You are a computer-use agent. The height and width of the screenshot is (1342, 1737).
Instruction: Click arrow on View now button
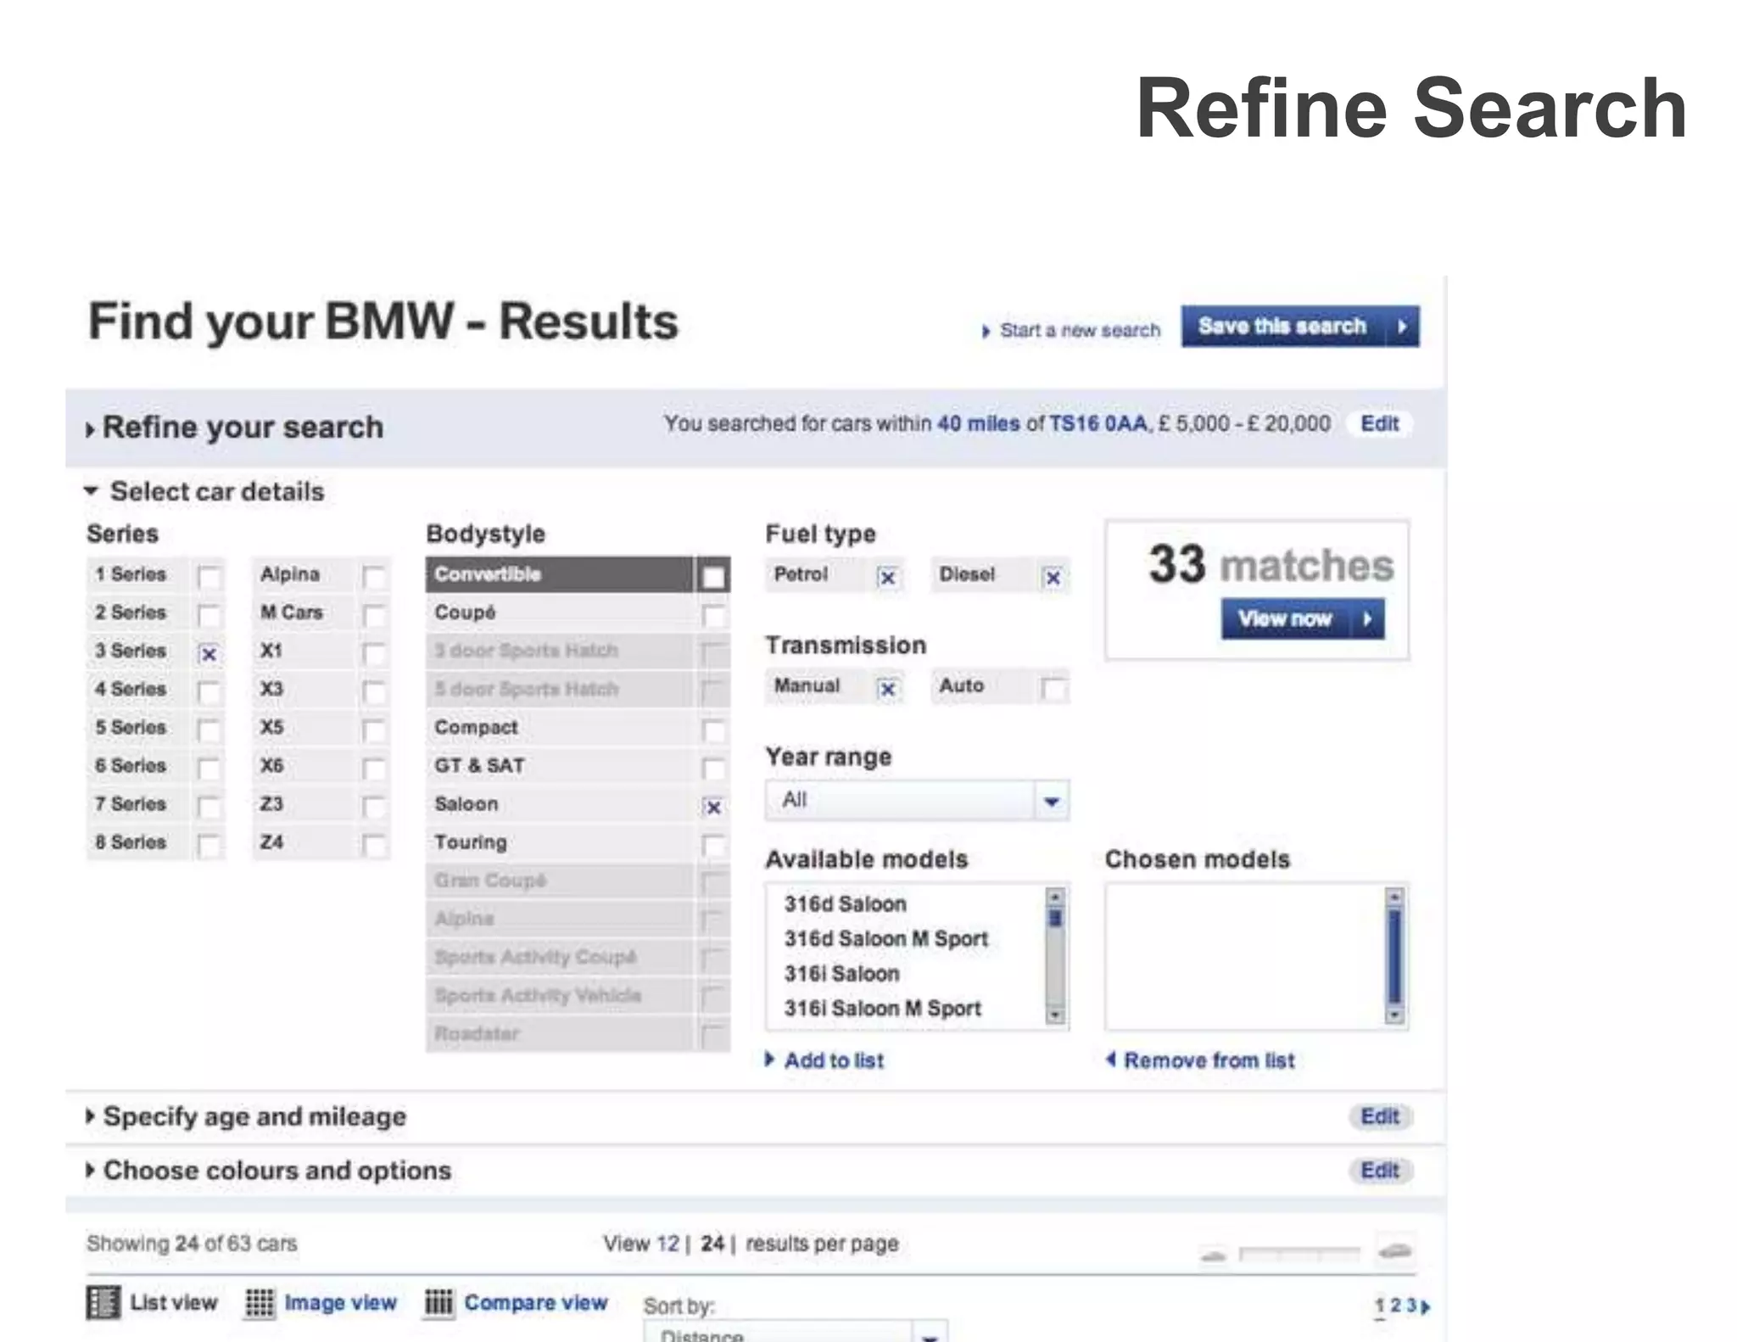coord(1367,619)
